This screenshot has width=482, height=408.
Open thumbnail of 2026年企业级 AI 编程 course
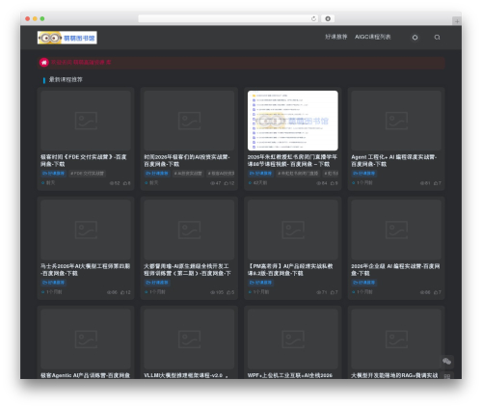click(396, 230)
